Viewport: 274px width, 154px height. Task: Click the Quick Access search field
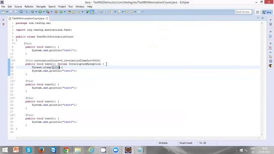(x=243, y=12)
